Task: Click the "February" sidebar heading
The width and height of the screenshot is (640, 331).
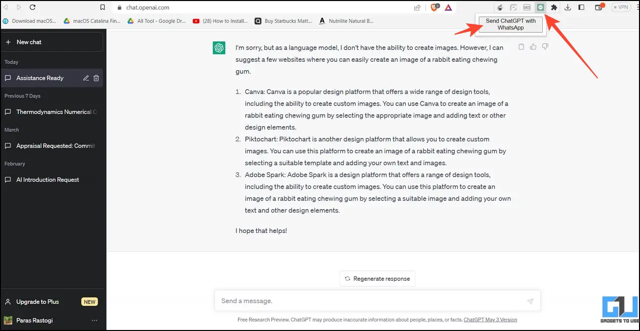Action: coord(14,164)
